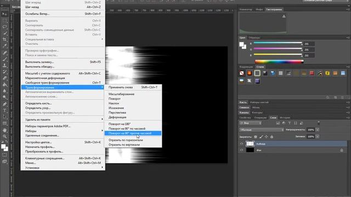The width and height of the screenshot is (351, 197).
Task: Hide the layer above Фон
Action: click(241, 144)
